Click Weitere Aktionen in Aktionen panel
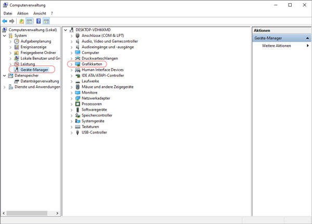The image size is (312, 224). 276,46
